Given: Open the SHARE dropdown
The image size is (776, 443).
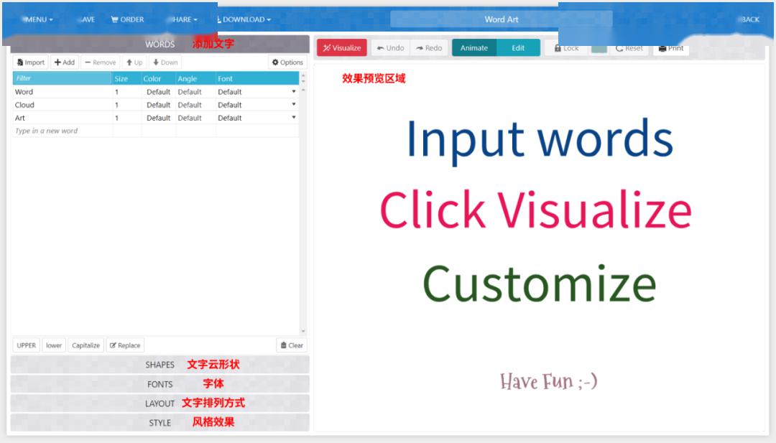Looking at the screenshot, I should pyautogui.click(x=183, y=19).
